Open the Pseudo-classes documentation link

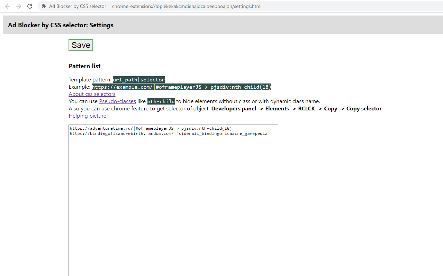(x=117, y=101)
